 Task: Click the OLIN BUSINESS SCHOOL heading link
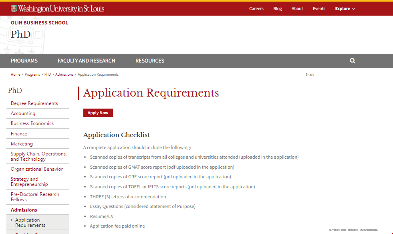coord(39,22)
